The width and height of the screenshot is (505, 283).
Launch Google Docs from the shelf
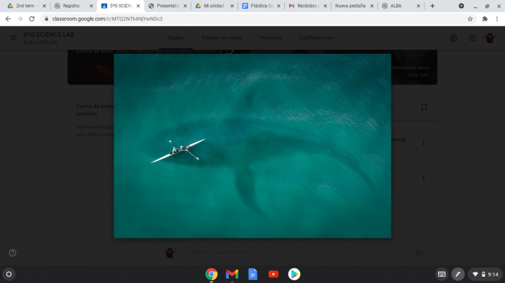click(x=253, y=274)
